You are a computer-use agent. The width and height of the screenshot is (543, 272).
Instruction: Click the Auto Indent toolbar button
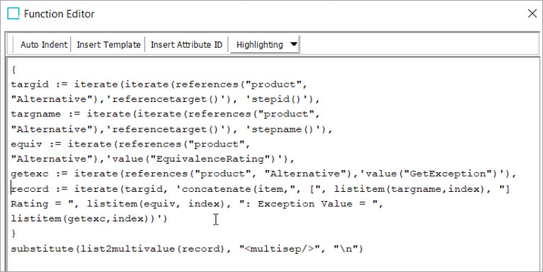point(44,45)
